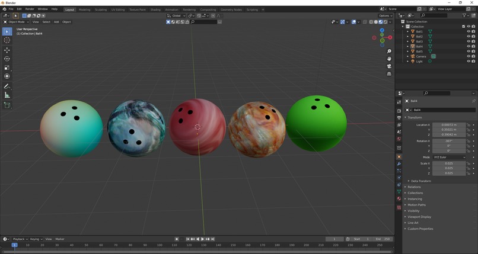The image size is (478, 254).
Task: Open the Global orientation dropdown
Action: 176,15
